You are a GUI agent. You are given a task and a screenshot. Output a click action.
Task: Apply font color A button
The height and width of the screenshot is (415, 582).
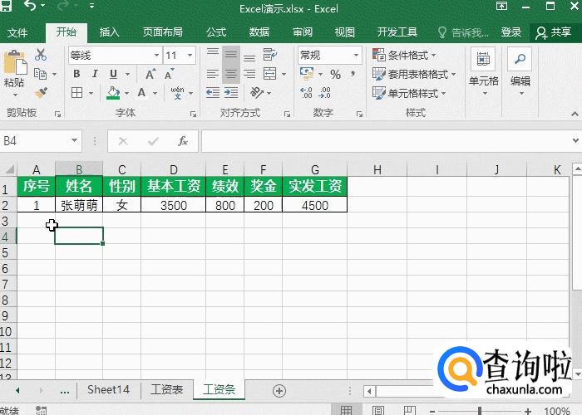(142, 92)
